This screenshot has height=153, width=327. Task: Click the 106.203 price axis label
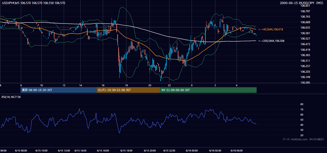tap(305, 72)
